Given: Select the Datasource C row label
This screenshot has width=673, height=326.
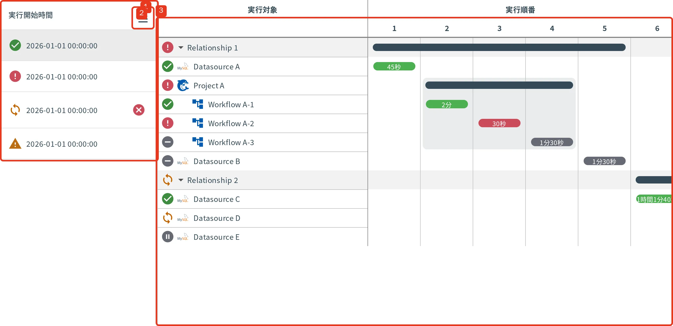Looking at the screenshot, I should click(217, 199).
